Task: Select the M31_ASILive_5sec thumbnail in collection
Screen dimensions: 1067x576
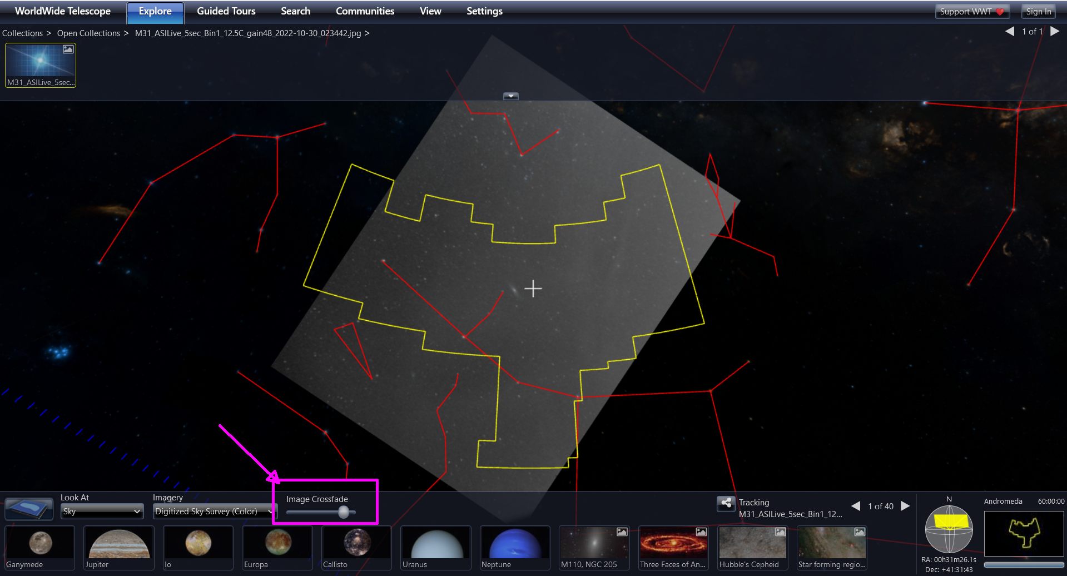Action: click(41, 66)
